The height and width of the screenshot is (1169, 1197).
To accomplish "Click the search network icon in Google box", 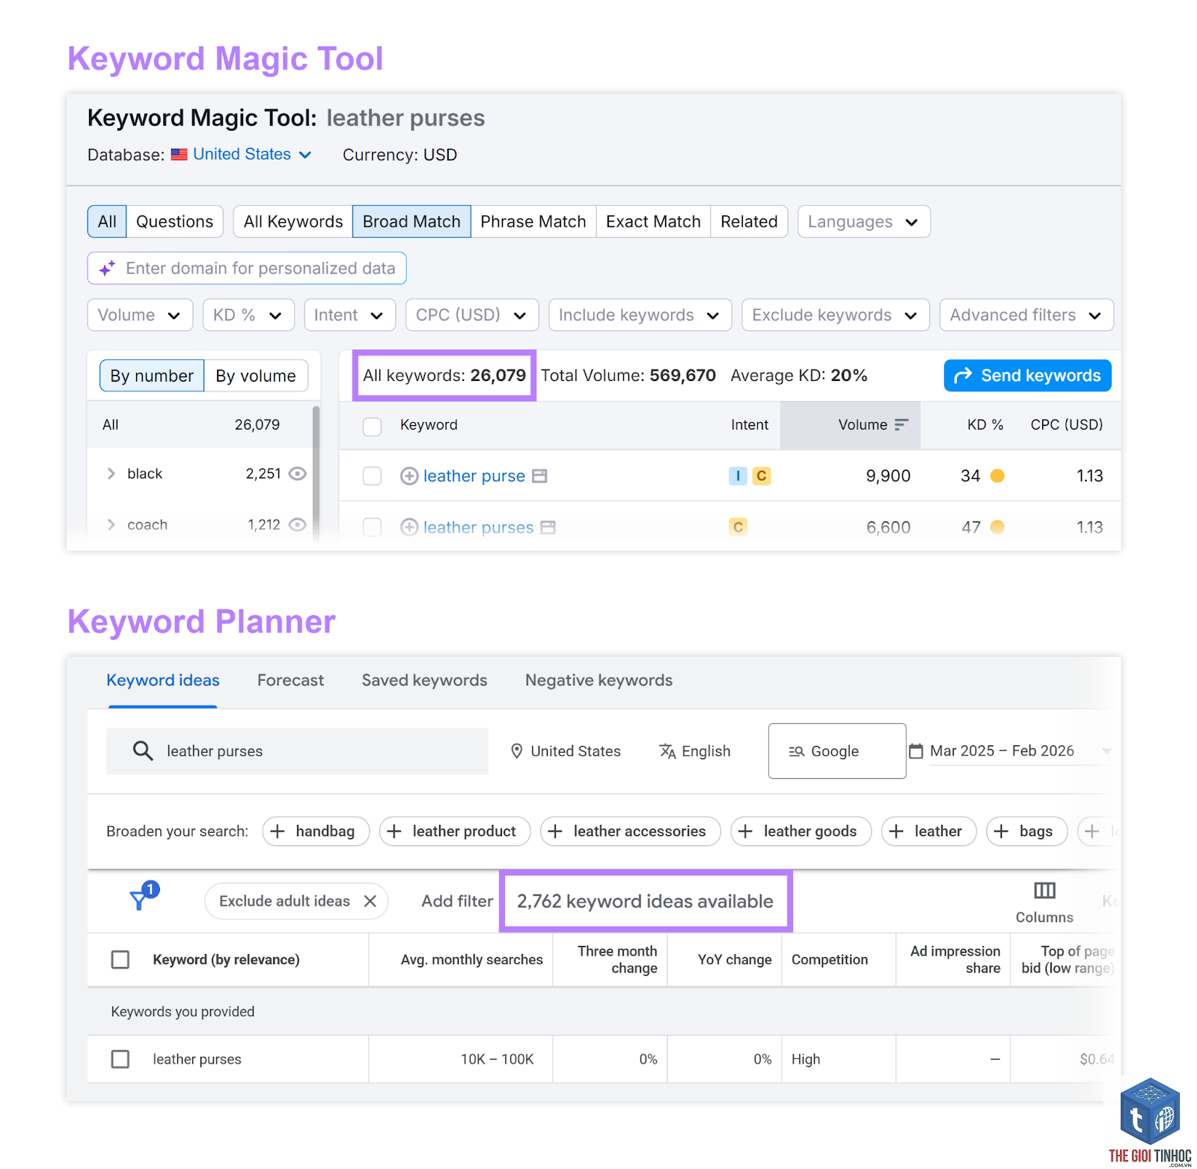I will 797,751.
